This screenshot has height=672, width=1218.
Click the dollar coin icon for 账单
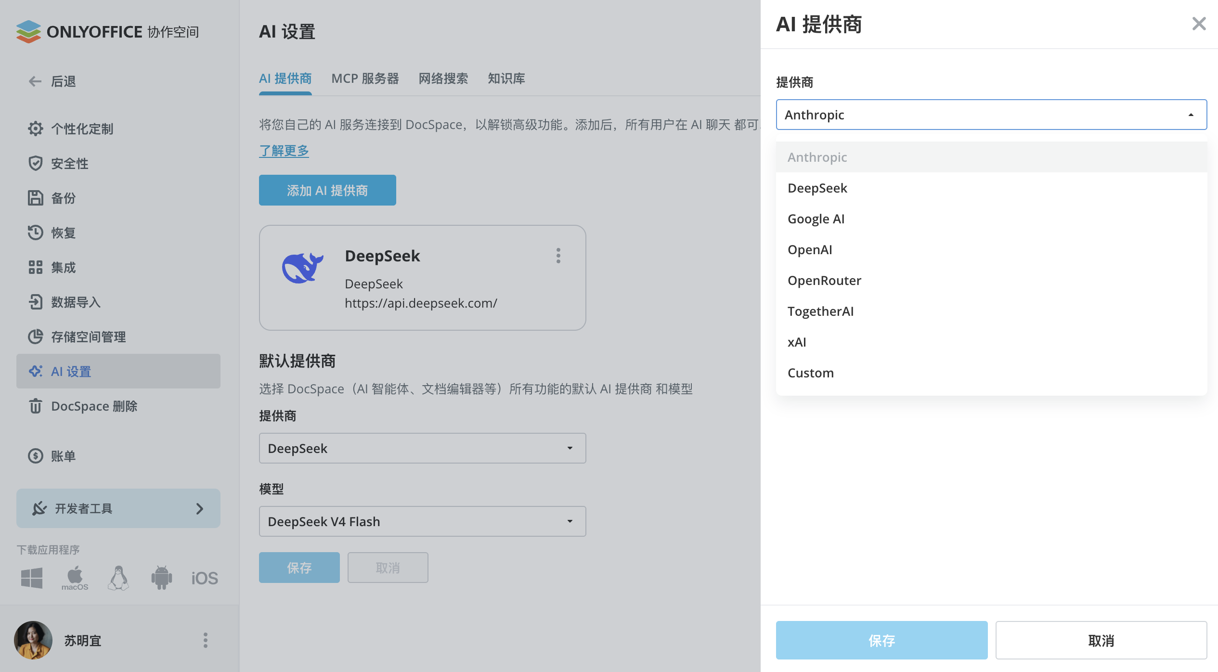tap(35, 456)
